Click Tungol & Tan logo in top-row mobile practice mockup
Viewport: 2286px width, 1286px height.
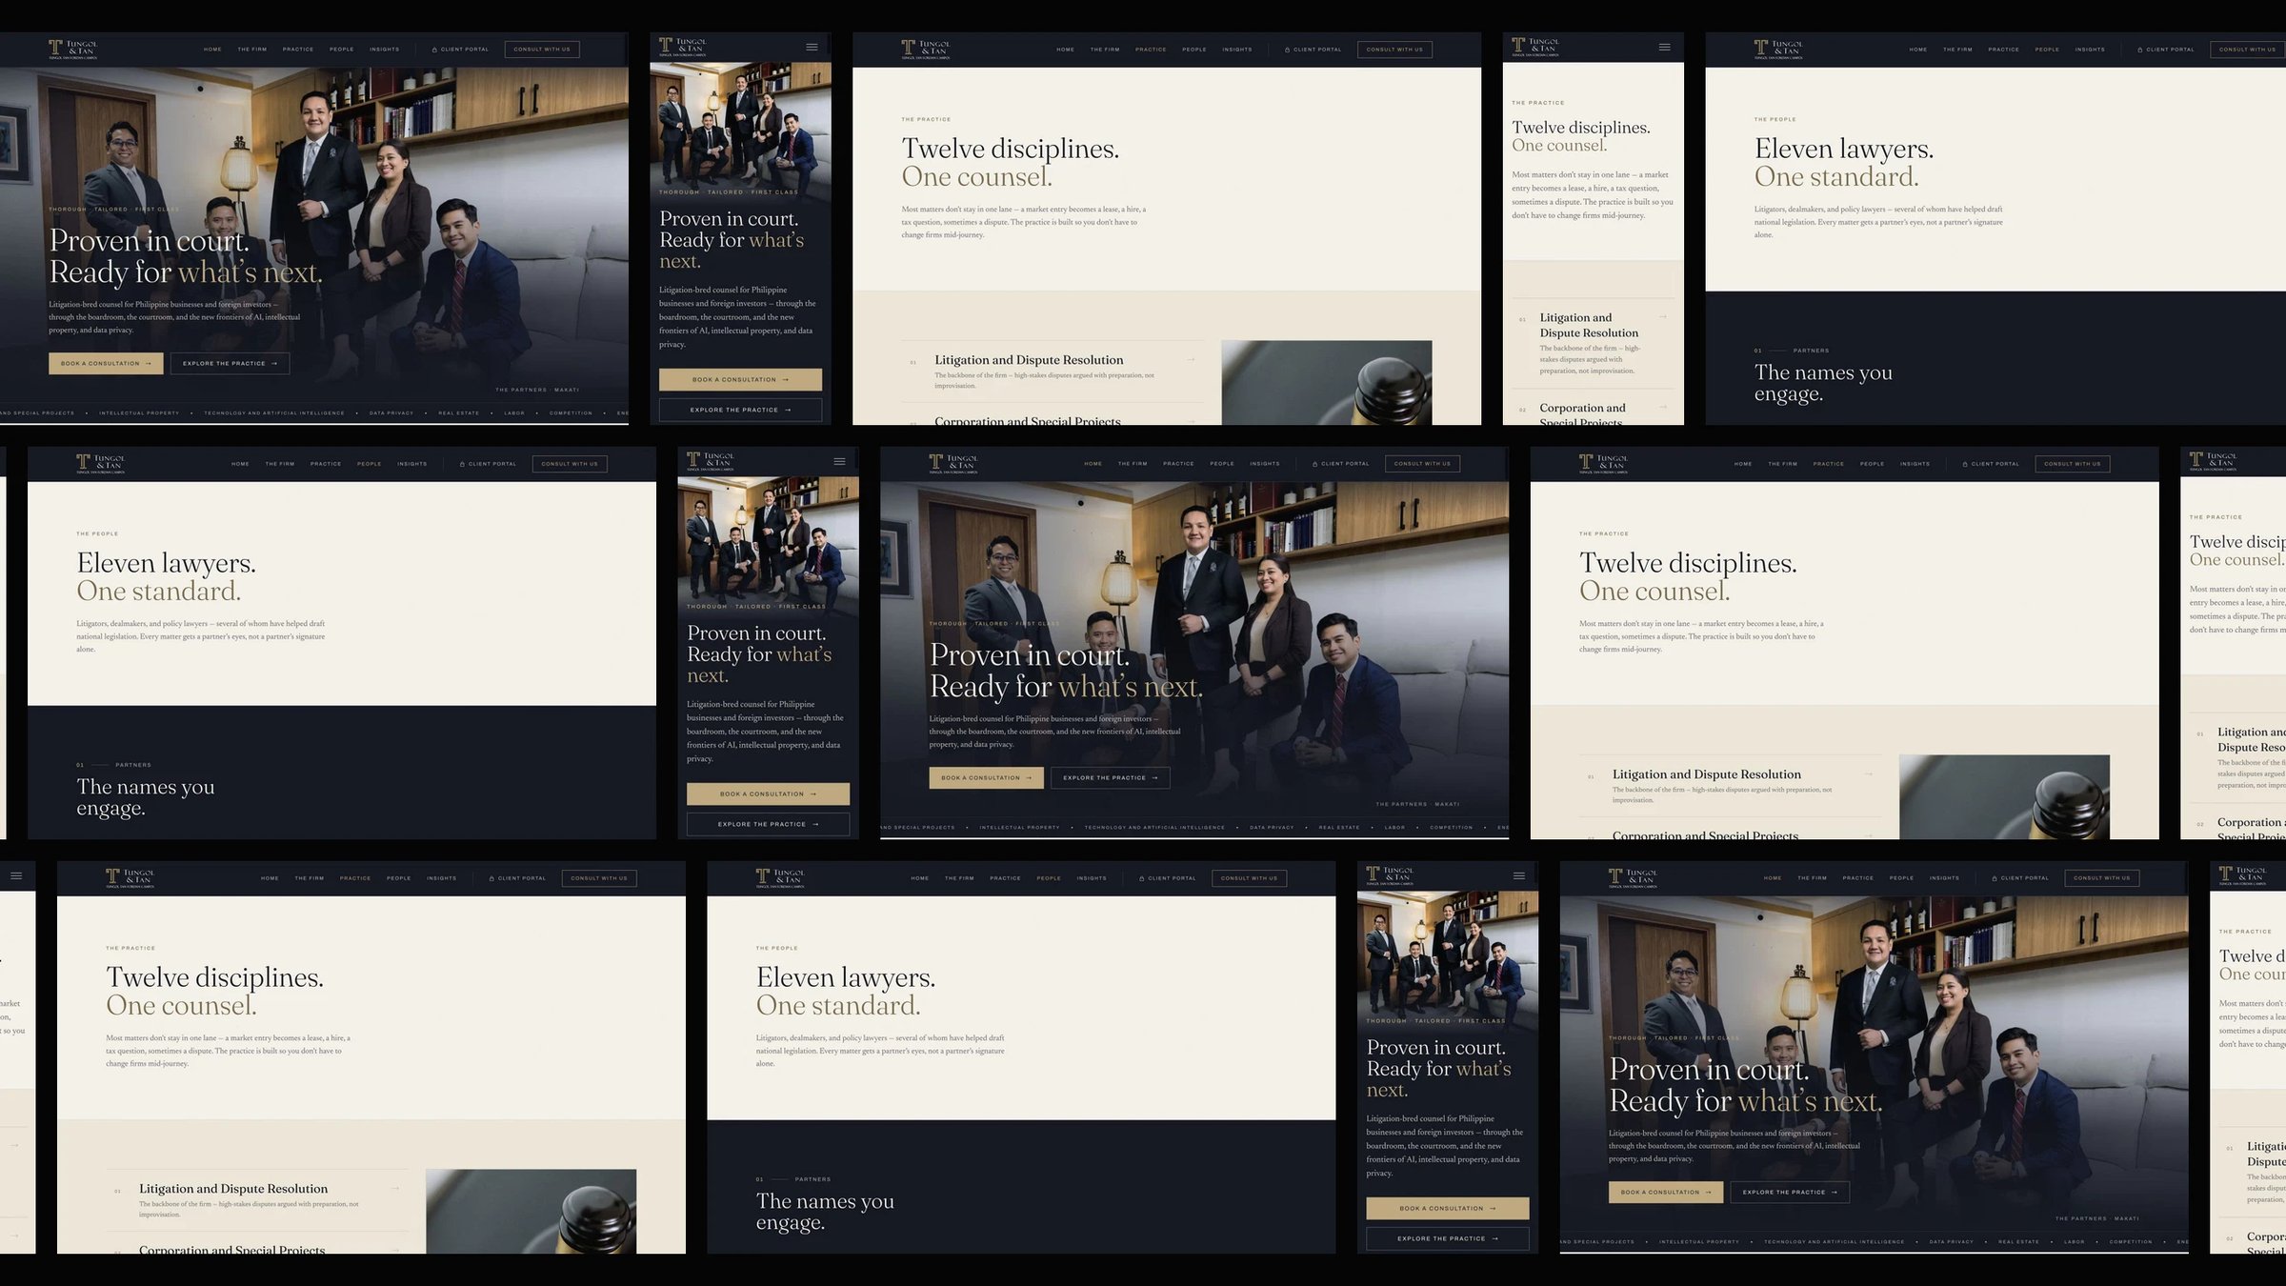[1536, 48]
